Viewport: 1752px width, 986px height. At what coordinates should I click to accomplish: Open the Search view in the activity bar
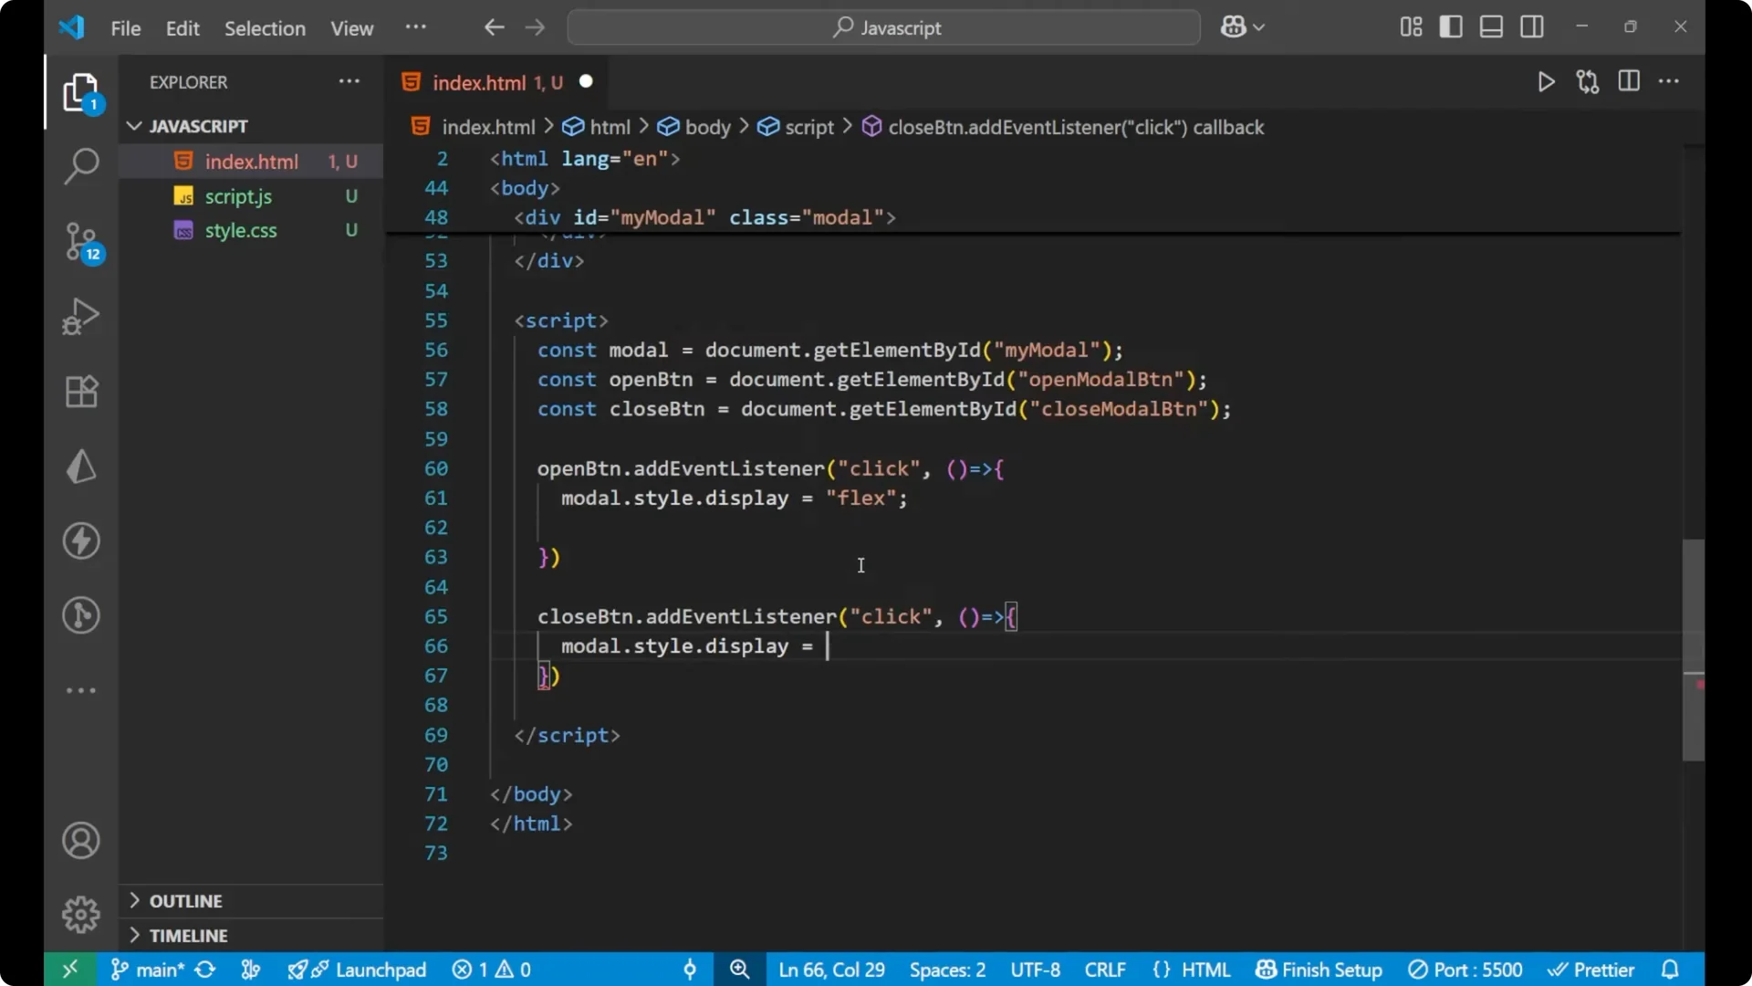[80, 166]
